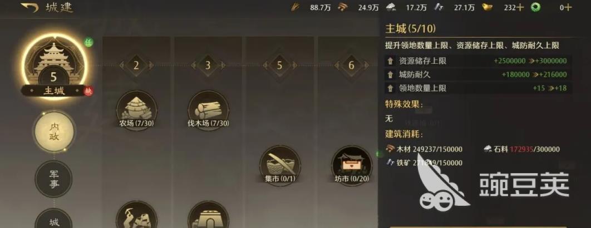Select the level 2 tier marker
591x228 pixels.
click(136, 65)
